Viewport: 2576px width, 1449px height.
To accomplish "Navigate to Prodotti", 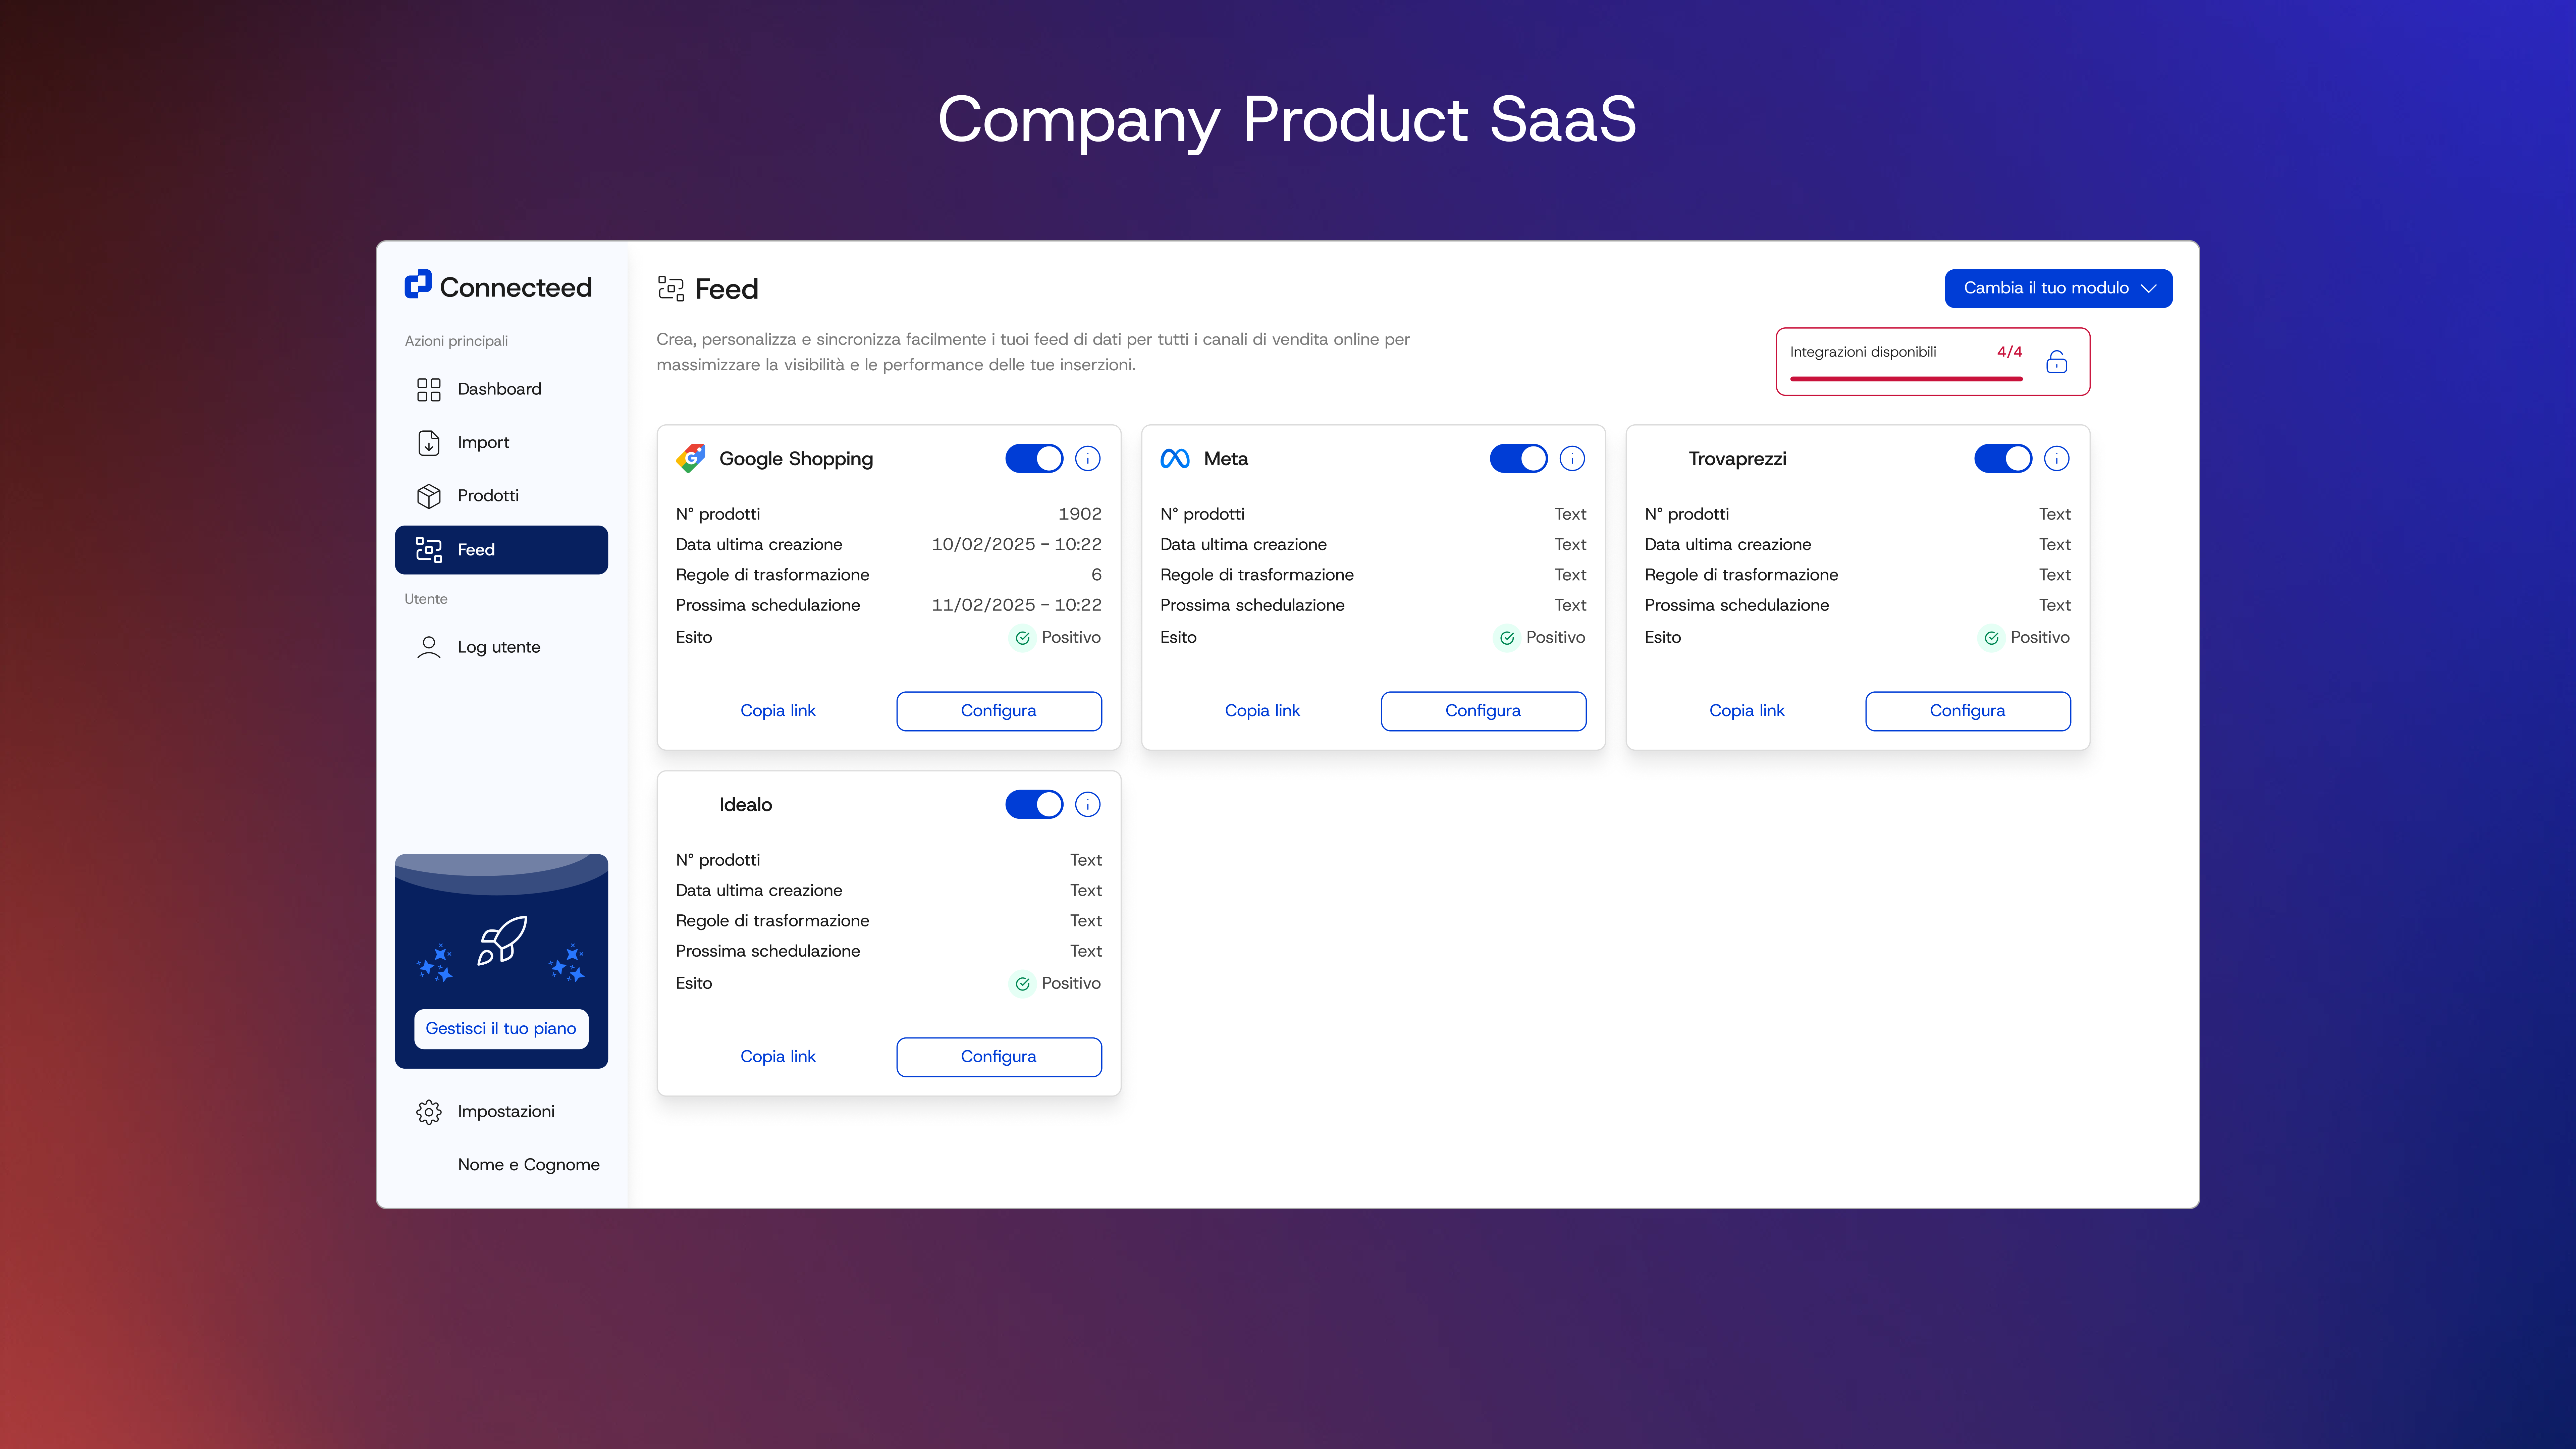I will click(501, 496).
